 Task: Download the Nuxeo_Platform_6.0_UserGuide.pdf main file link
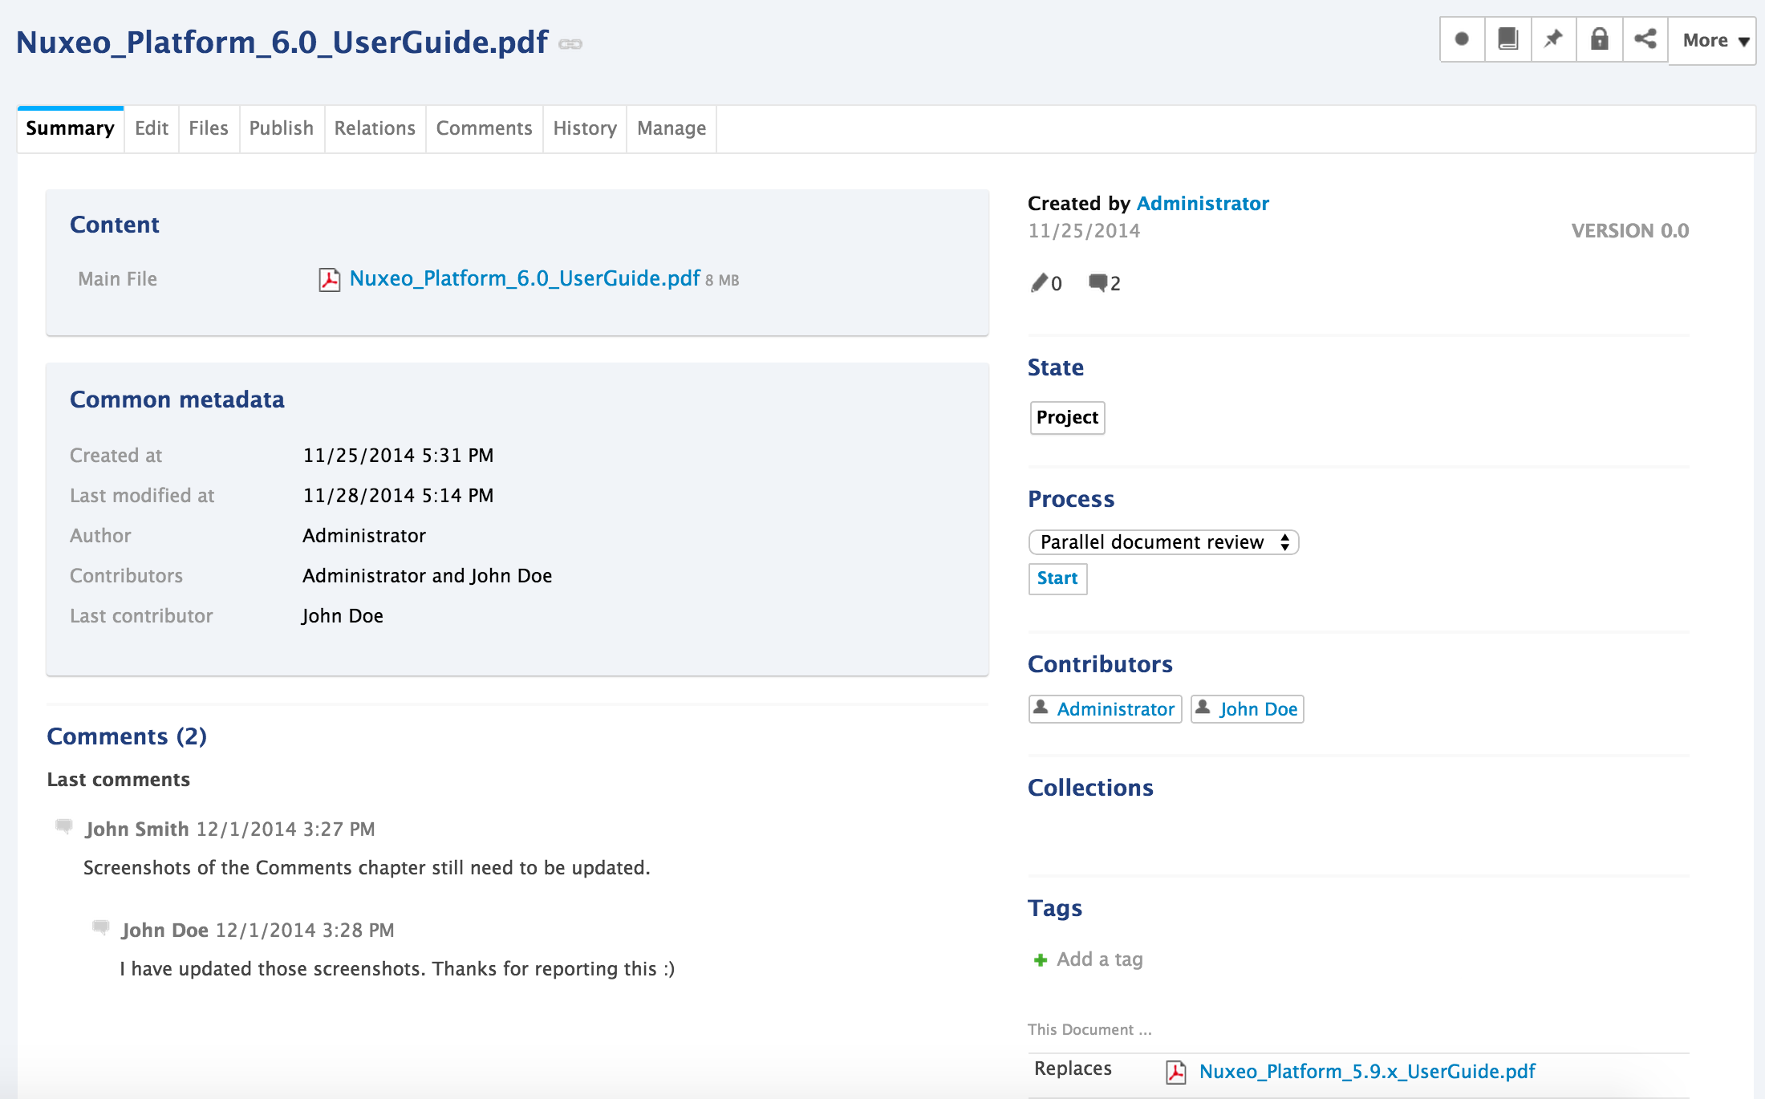pyautogui.click(x=525, y=278)
